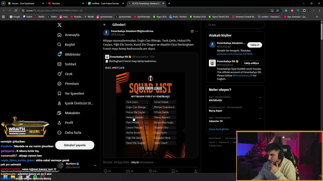This screenshot has height=181, width=323.
Task: Open @Fenerbahce_EN mention link
Action: pos(243,75)
